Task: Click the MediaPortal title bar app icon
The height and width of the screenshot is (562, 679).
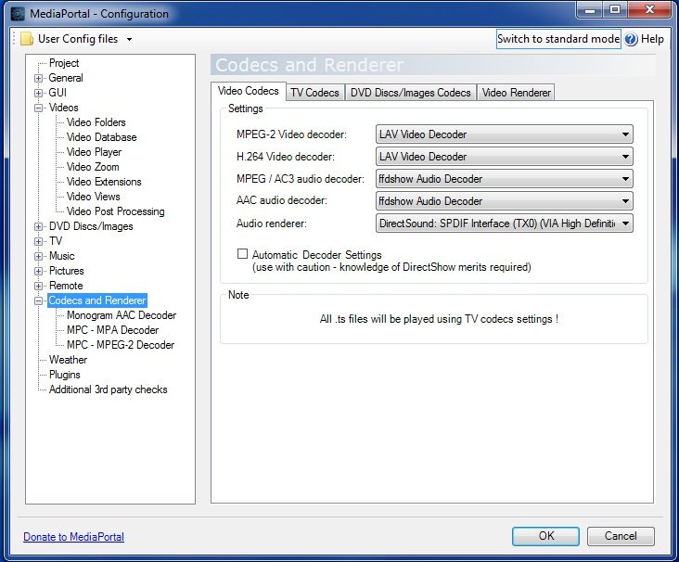Action: point(18,13)
